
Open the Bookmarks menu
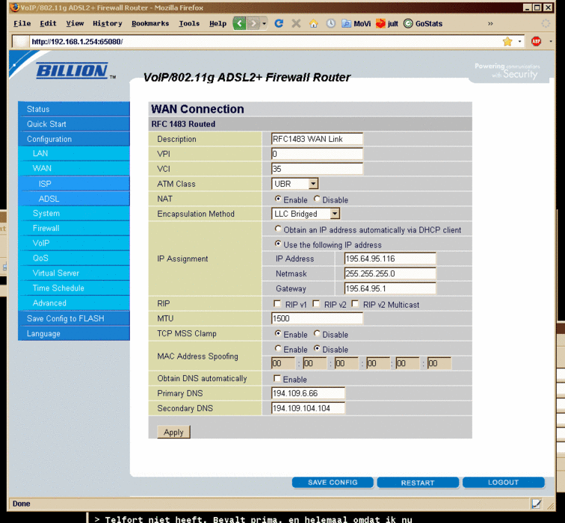tap(150, 23)
